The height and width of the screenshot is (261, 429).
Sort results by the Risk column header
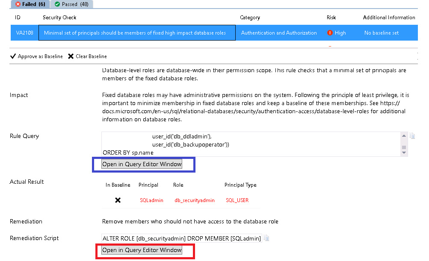pos(331,18)
